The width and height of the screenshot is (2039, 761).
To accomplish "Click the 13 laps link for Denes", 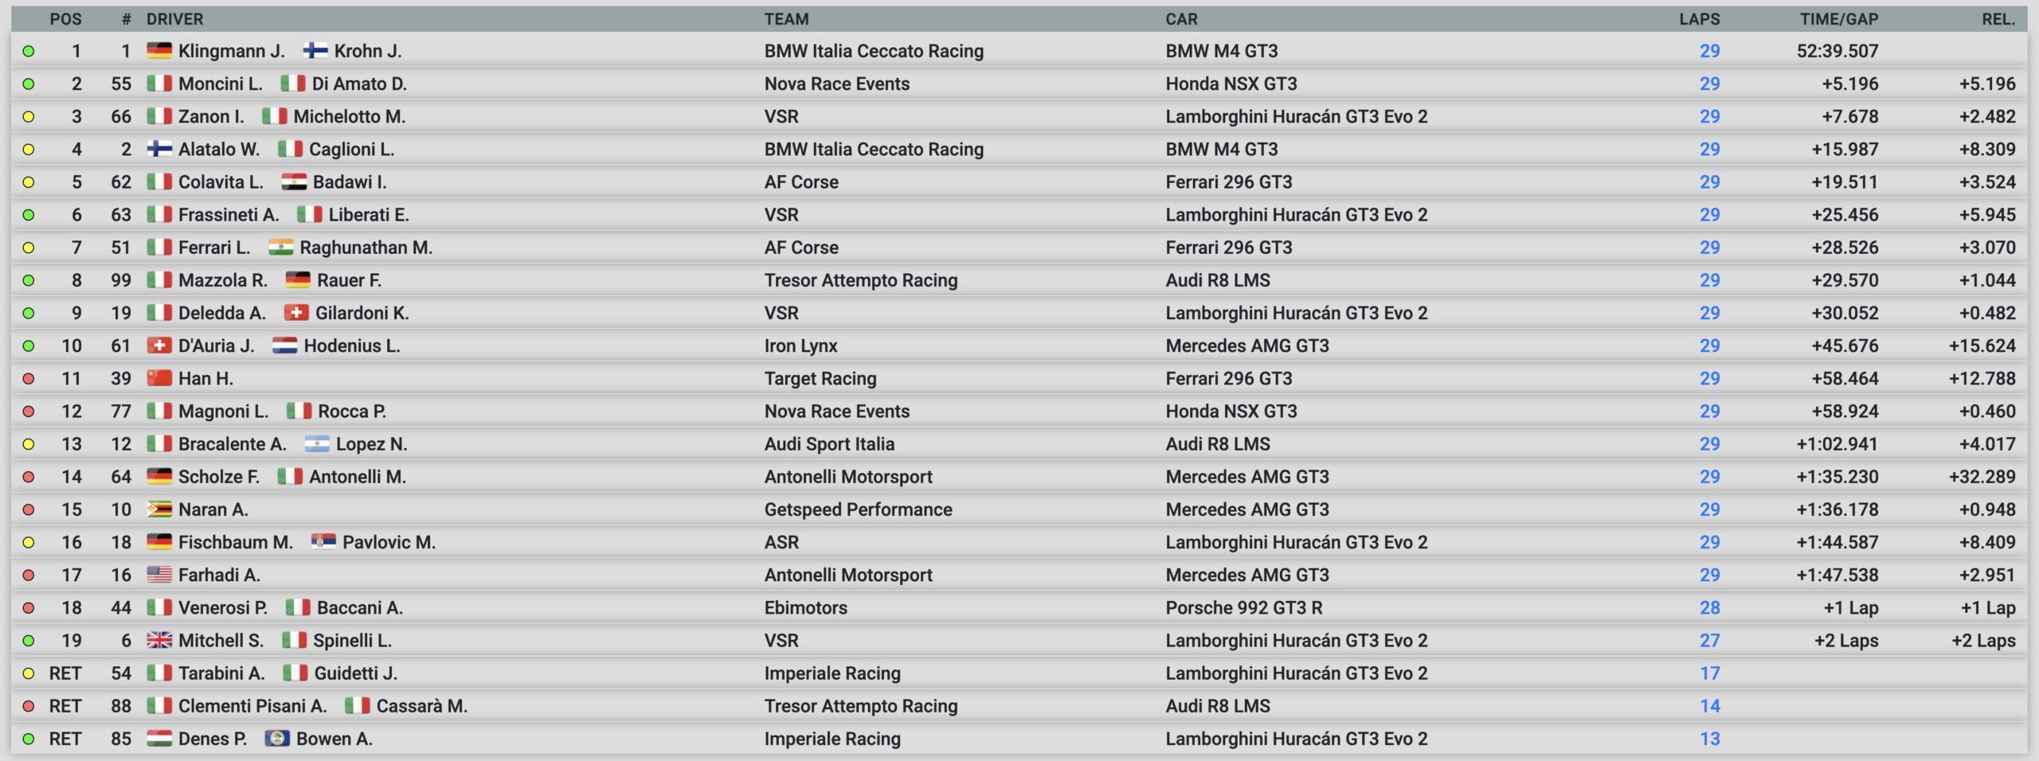I will 1709,739.
